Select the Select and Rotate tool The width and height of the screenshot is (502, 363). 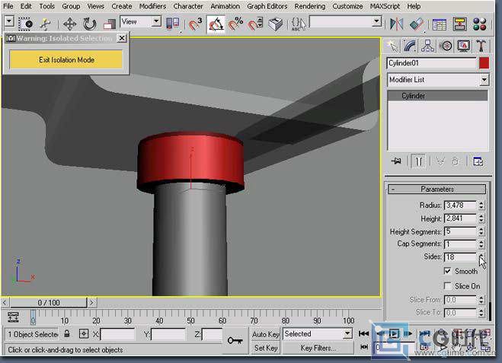click(x=89, y=24)
